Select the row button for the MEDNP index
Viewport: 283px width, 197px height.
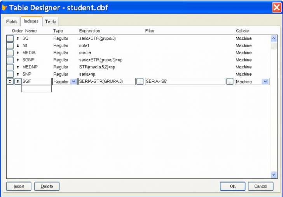10,67
